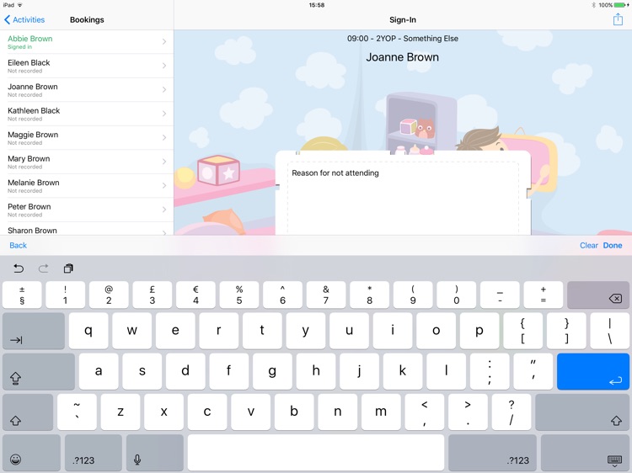Image resolution: width=632 pixels, height=473 pixels.
Task: Tap the 0 closing parenthesis key
Action: 456,295
